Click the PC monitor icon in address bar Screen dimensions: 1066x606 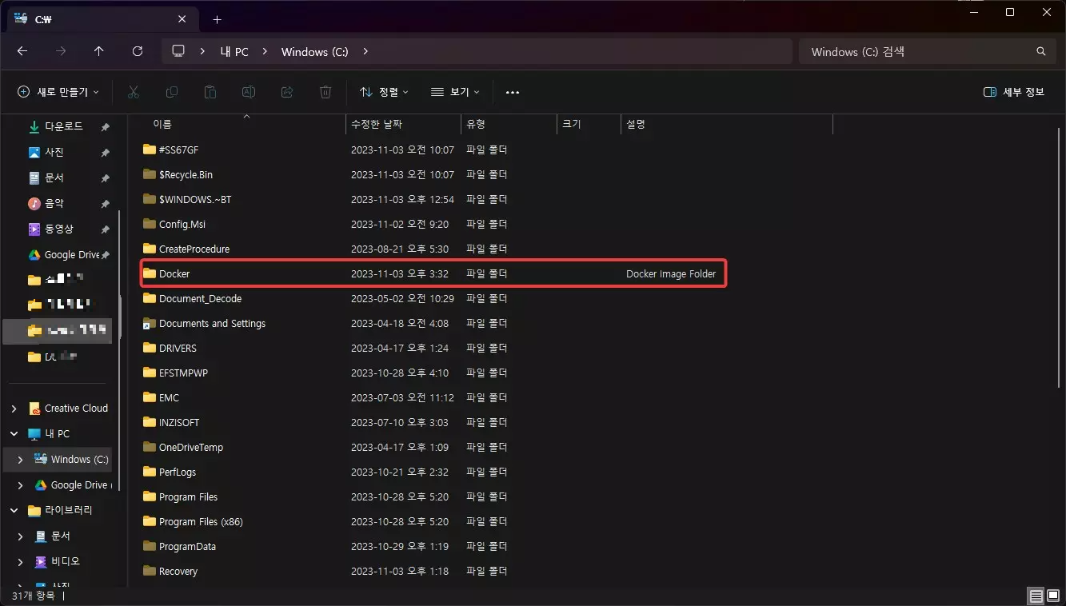pos(178,51)
